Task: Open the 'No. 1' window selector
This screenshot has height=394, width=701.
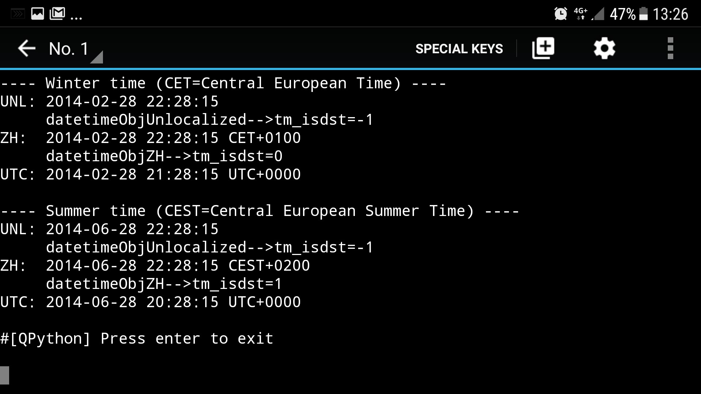Action: pyautogui.click(x=69, y=49)
